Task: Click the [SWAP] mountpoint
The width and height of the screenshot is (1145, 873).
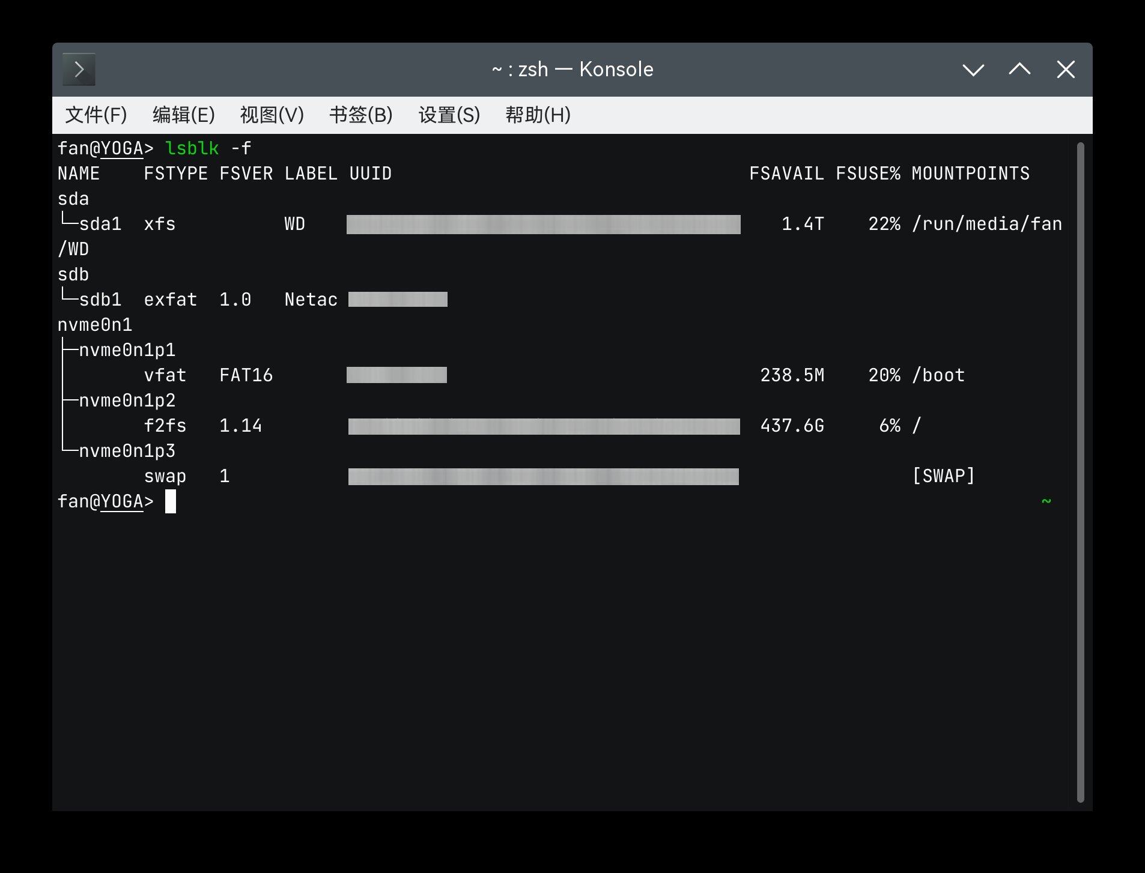Action: pyautogui.click(x=944, y=476)
